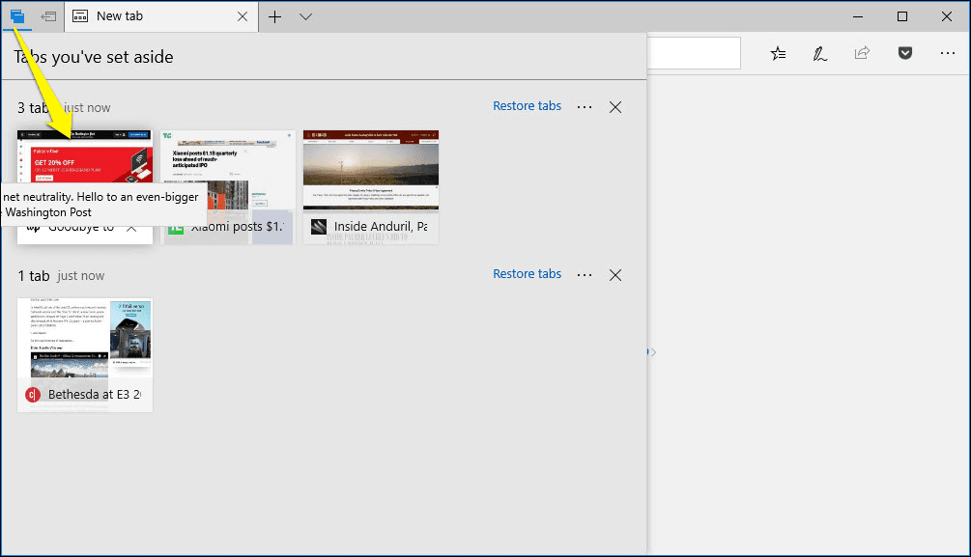The image size is (971, 557).
Task: Open the tabs you've set aside icon
Action: coord(17,16)
